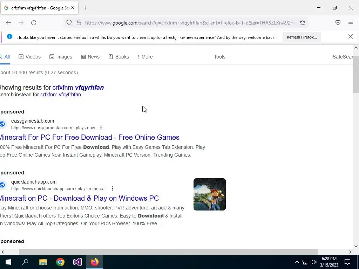Open options dots for quicklaunchapp.com ad

pyautogui.click(x=113, y=188)
